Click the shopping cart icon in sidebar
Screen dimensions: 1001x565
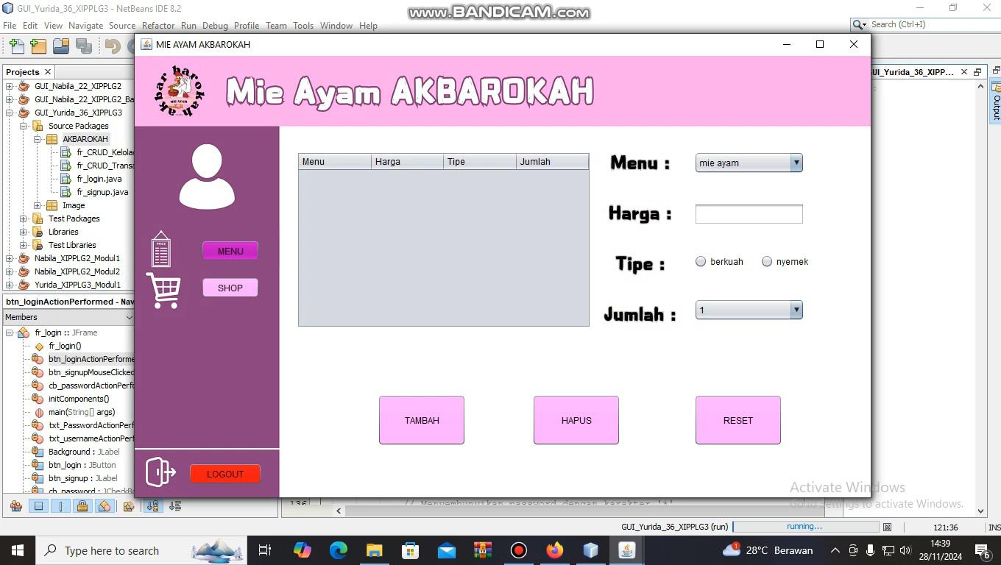click(x=163, y=290)
